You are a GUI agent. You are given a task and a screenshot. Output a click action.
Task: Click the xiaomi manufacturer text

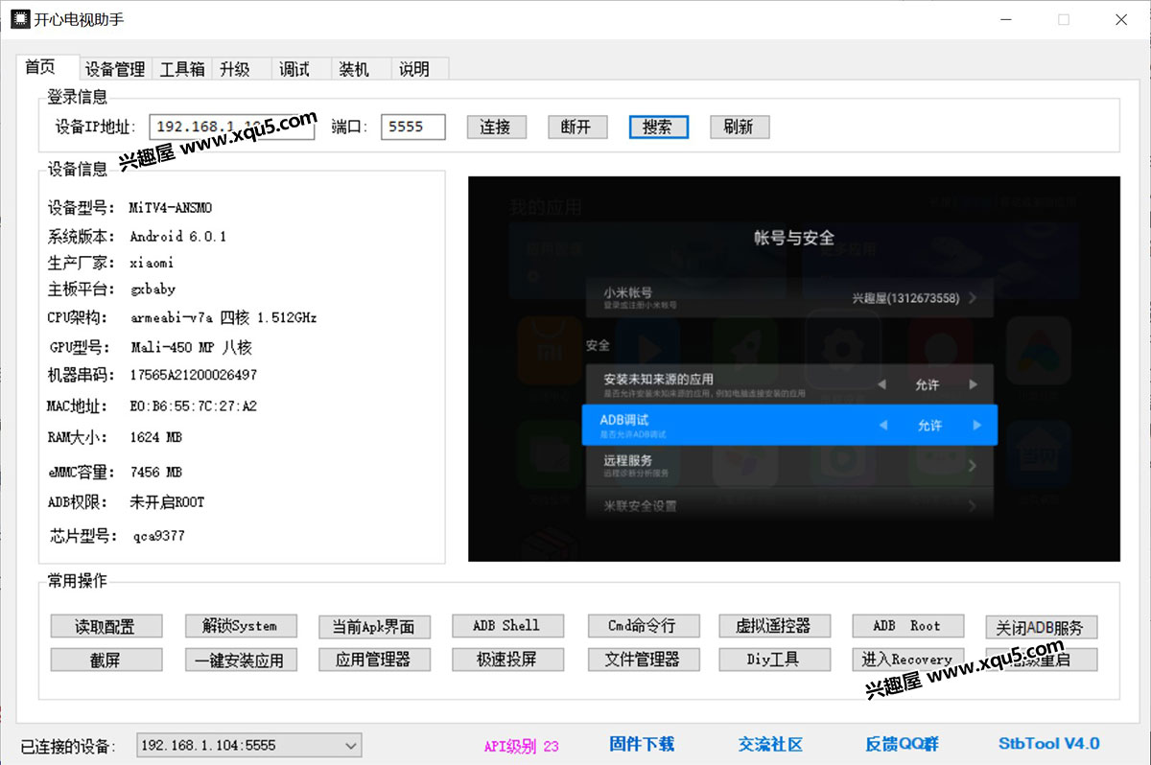[x=152, y=263]
